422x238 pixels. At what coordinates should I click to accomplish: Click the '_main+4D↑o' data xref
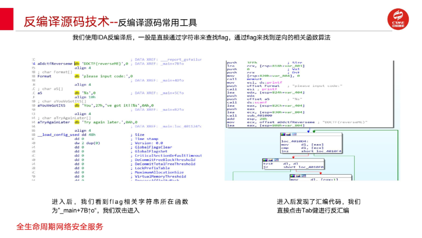coord(172,80)
